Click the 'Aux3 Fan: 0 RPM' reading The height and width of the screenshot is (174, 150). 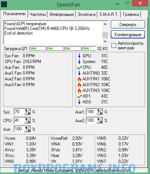pos(19,85)
